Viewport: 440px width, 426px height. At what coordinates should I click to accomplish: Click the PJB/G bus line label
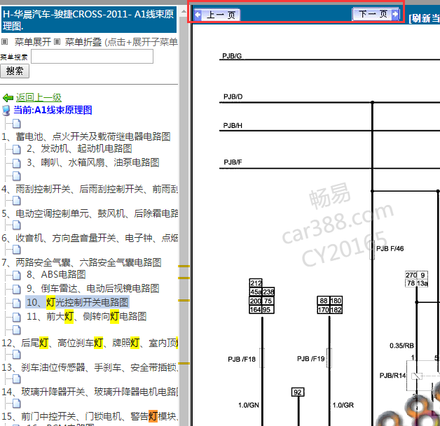point(232,56)
